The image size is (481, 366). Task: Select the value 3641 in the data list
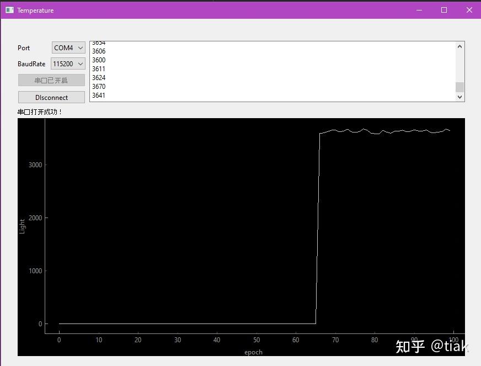point(99,95)
